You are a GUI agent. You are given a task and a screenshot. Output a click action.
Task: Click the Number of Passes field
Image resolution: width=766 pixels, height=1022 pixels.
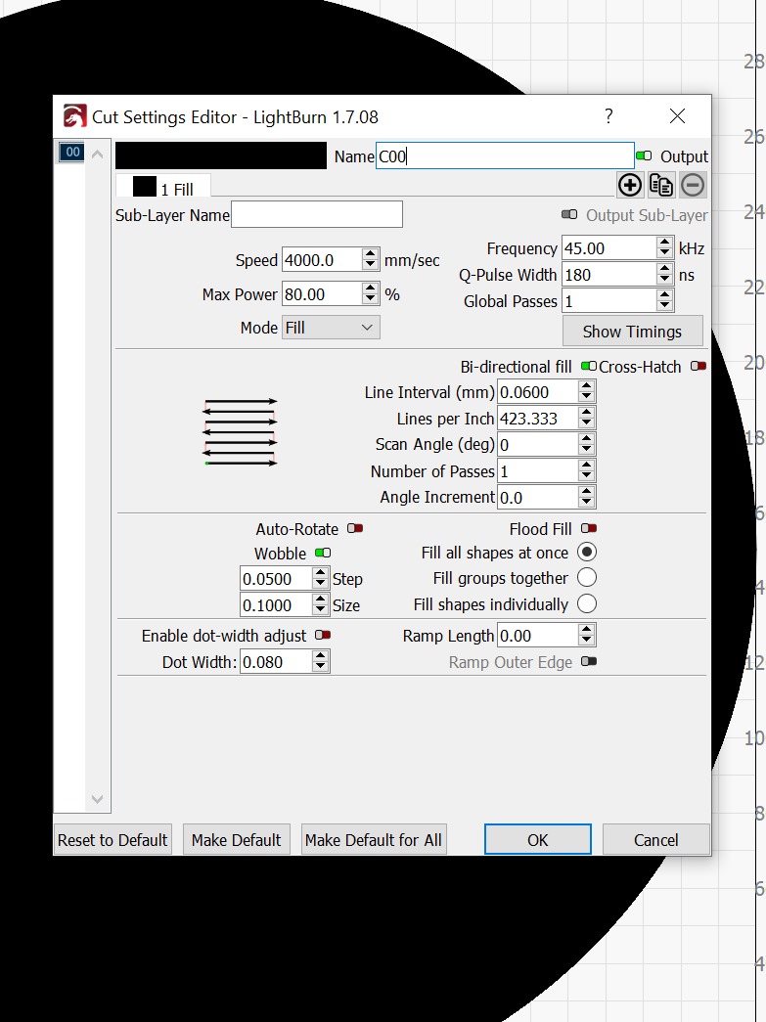click(x=538, y=470)
